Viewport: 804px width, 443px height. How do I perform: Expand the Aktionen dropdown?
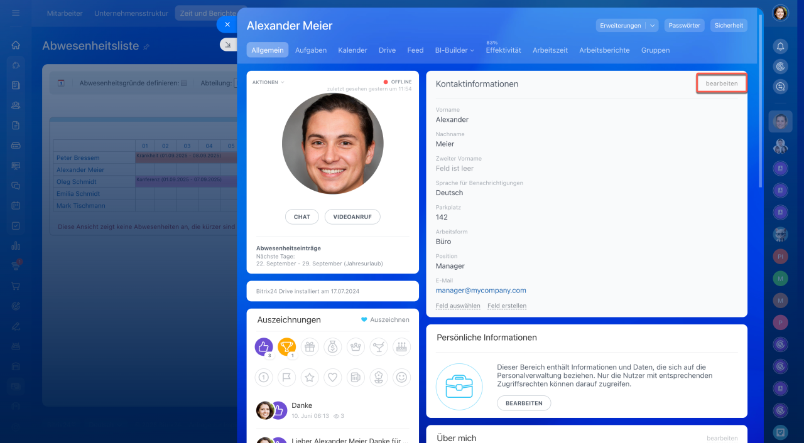[x=268, y=82]
